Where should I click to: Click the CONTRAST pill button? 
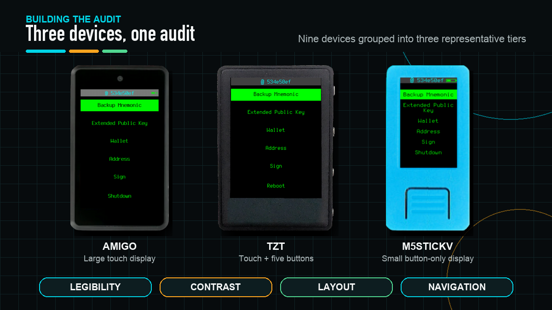click(216, 287)
